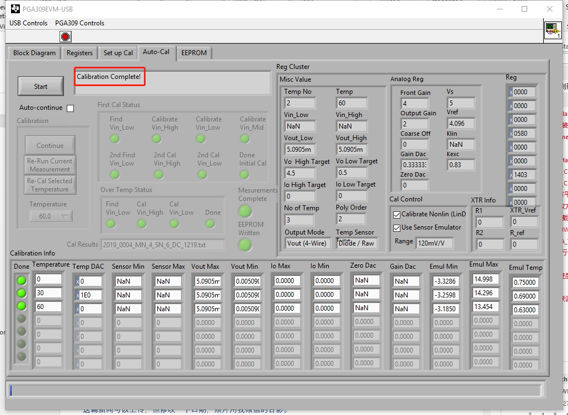Click the hex radix icon on Temp DAC 1E0
The height and width of the screenshot is (415, 568).
click(77, 295)
